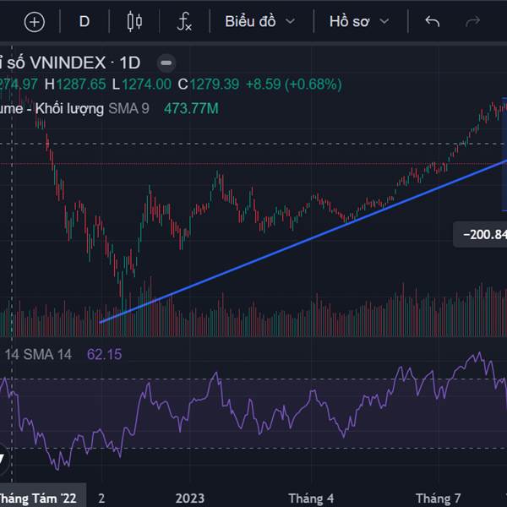The image size is (507, 507).
Task: Open the candlestick chart type selector
Action: point(134,22)
